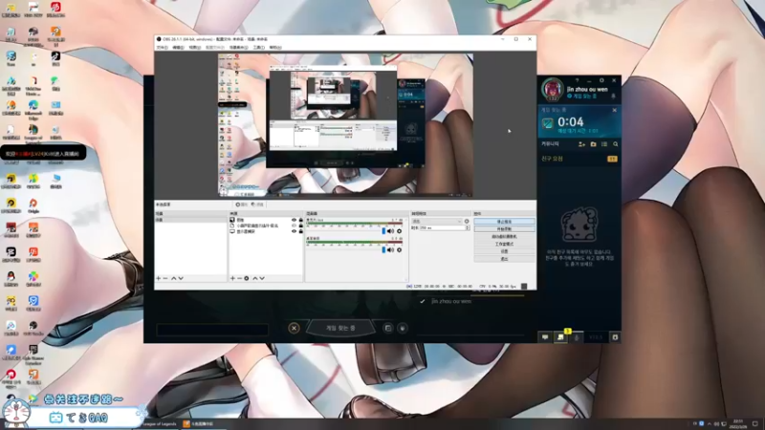Open the Microsoft Edge desktop icon
Image resolution: width=765 pixels, height=430 pixels.
(x=33, y=108)
